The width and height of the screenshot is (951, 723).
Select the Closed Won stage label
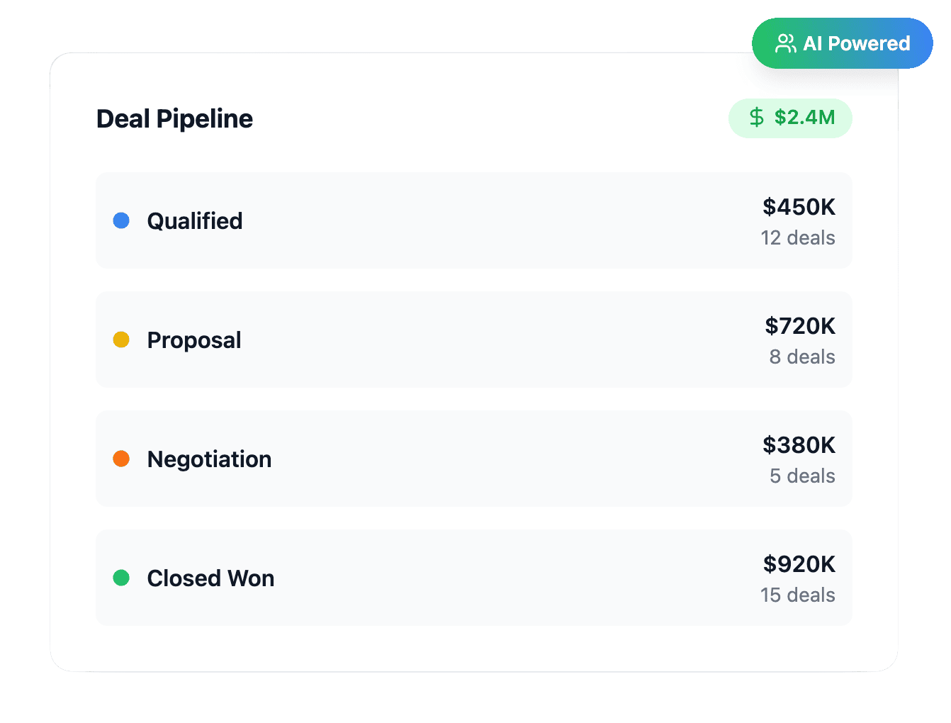pos(210,578)
